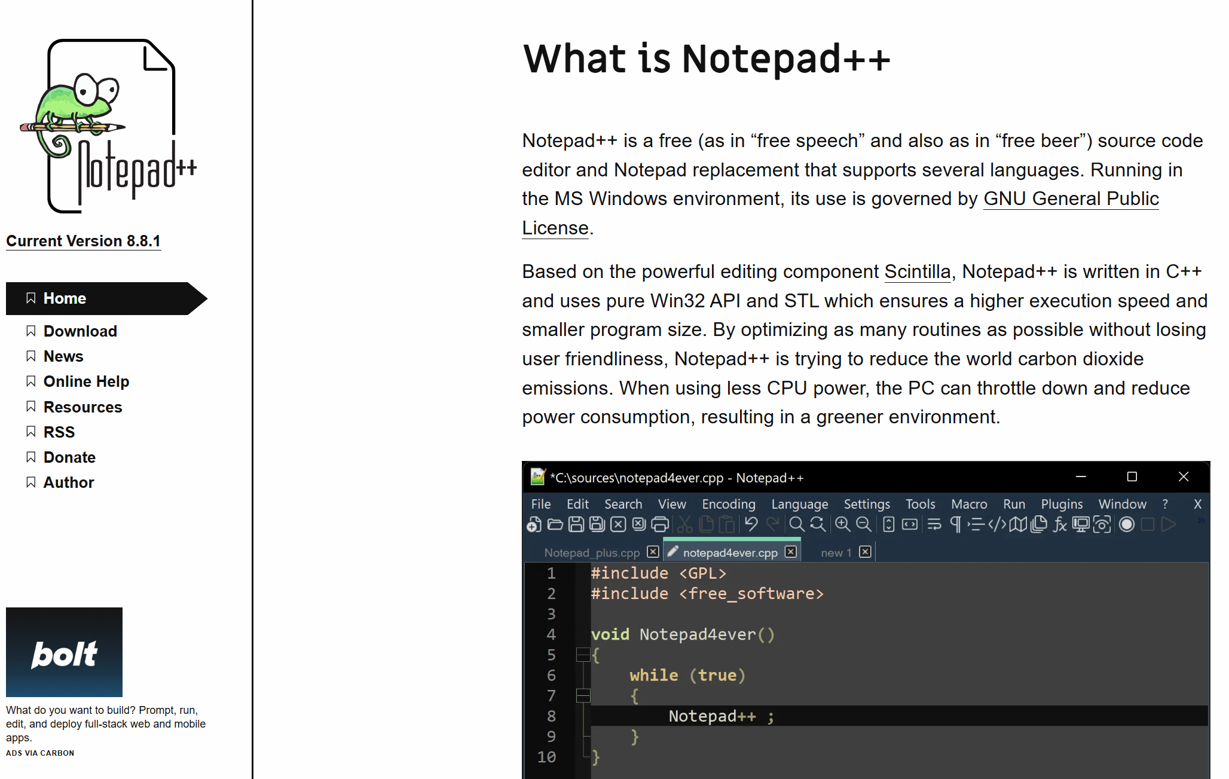Close the notepad4ever.cpp tab

click(791, 552)
